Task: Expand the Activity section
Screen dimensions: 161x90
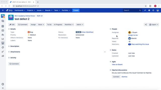Action: click(9, 58)
